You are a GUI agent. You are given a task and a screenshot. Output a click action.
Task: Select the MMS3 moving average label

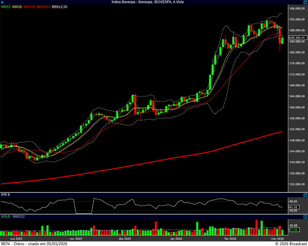[6, 7]
